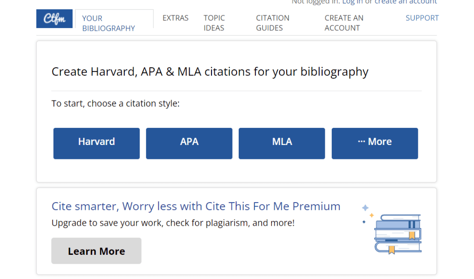
Task: Click the 'Create Harvard, APA & MLA citations' heading
Action: 210,72
